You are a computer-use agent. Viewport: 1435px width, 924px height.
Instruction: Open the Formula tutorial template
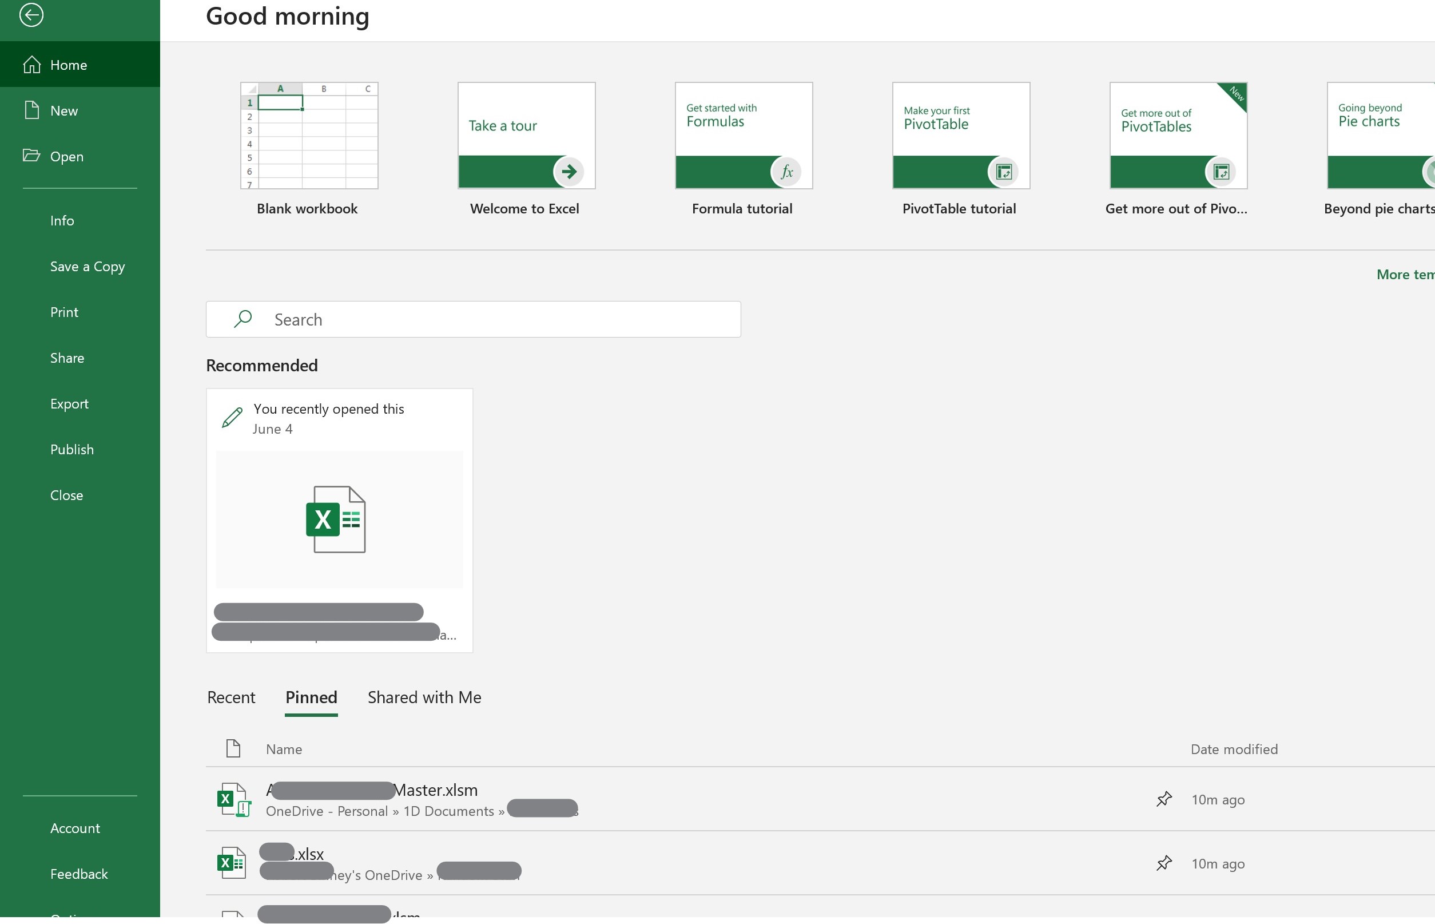[743, 136]
